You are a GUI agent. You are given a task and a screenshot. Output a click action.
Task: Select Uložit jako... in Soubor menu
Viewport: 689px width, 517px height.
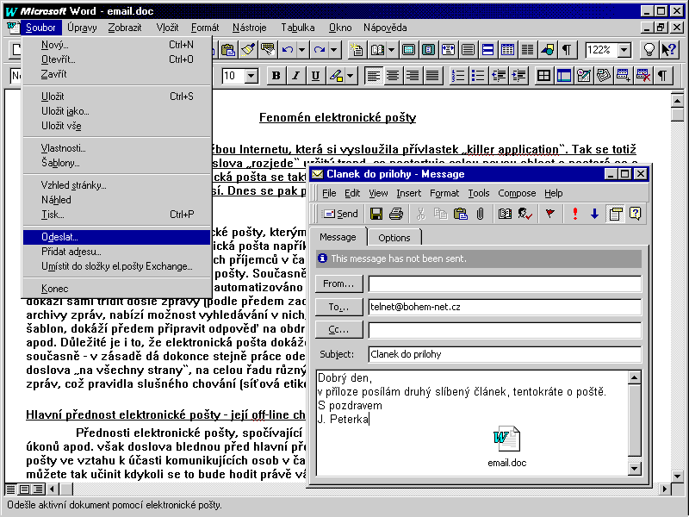click(117, 111)
